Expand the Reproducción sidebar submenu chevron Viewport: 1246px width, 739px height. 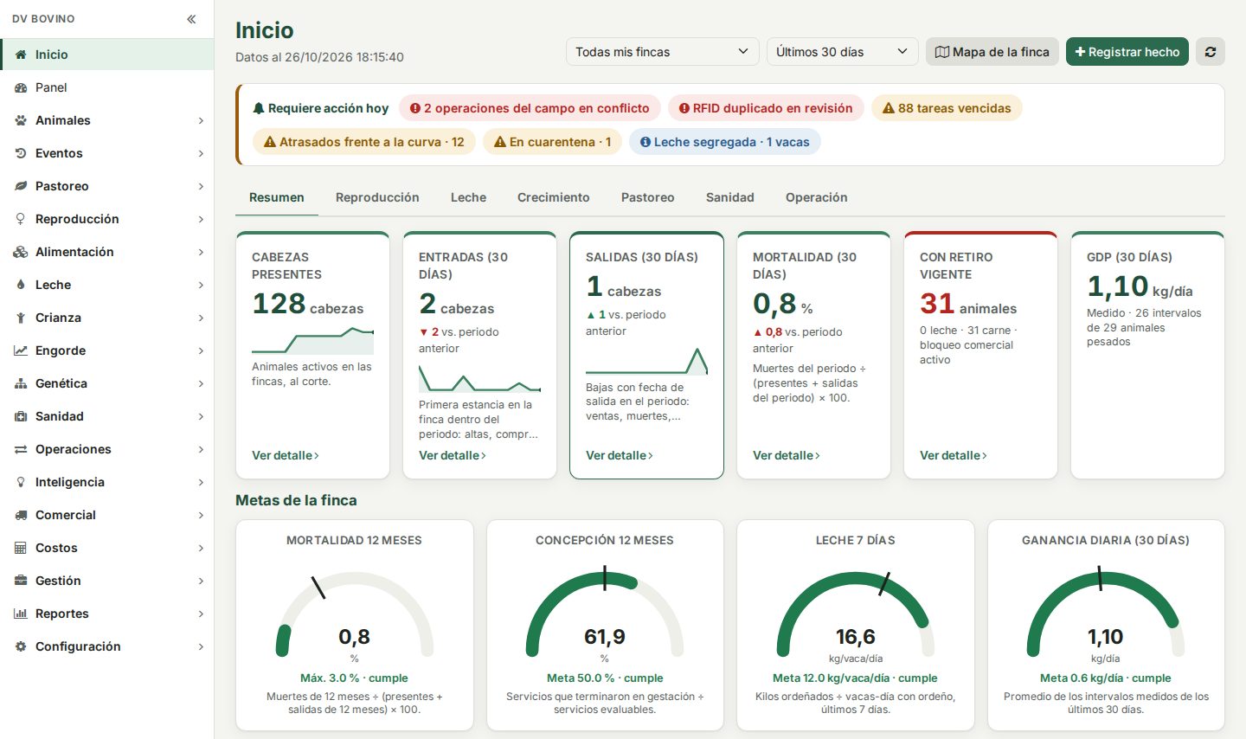tap(201, 219)
